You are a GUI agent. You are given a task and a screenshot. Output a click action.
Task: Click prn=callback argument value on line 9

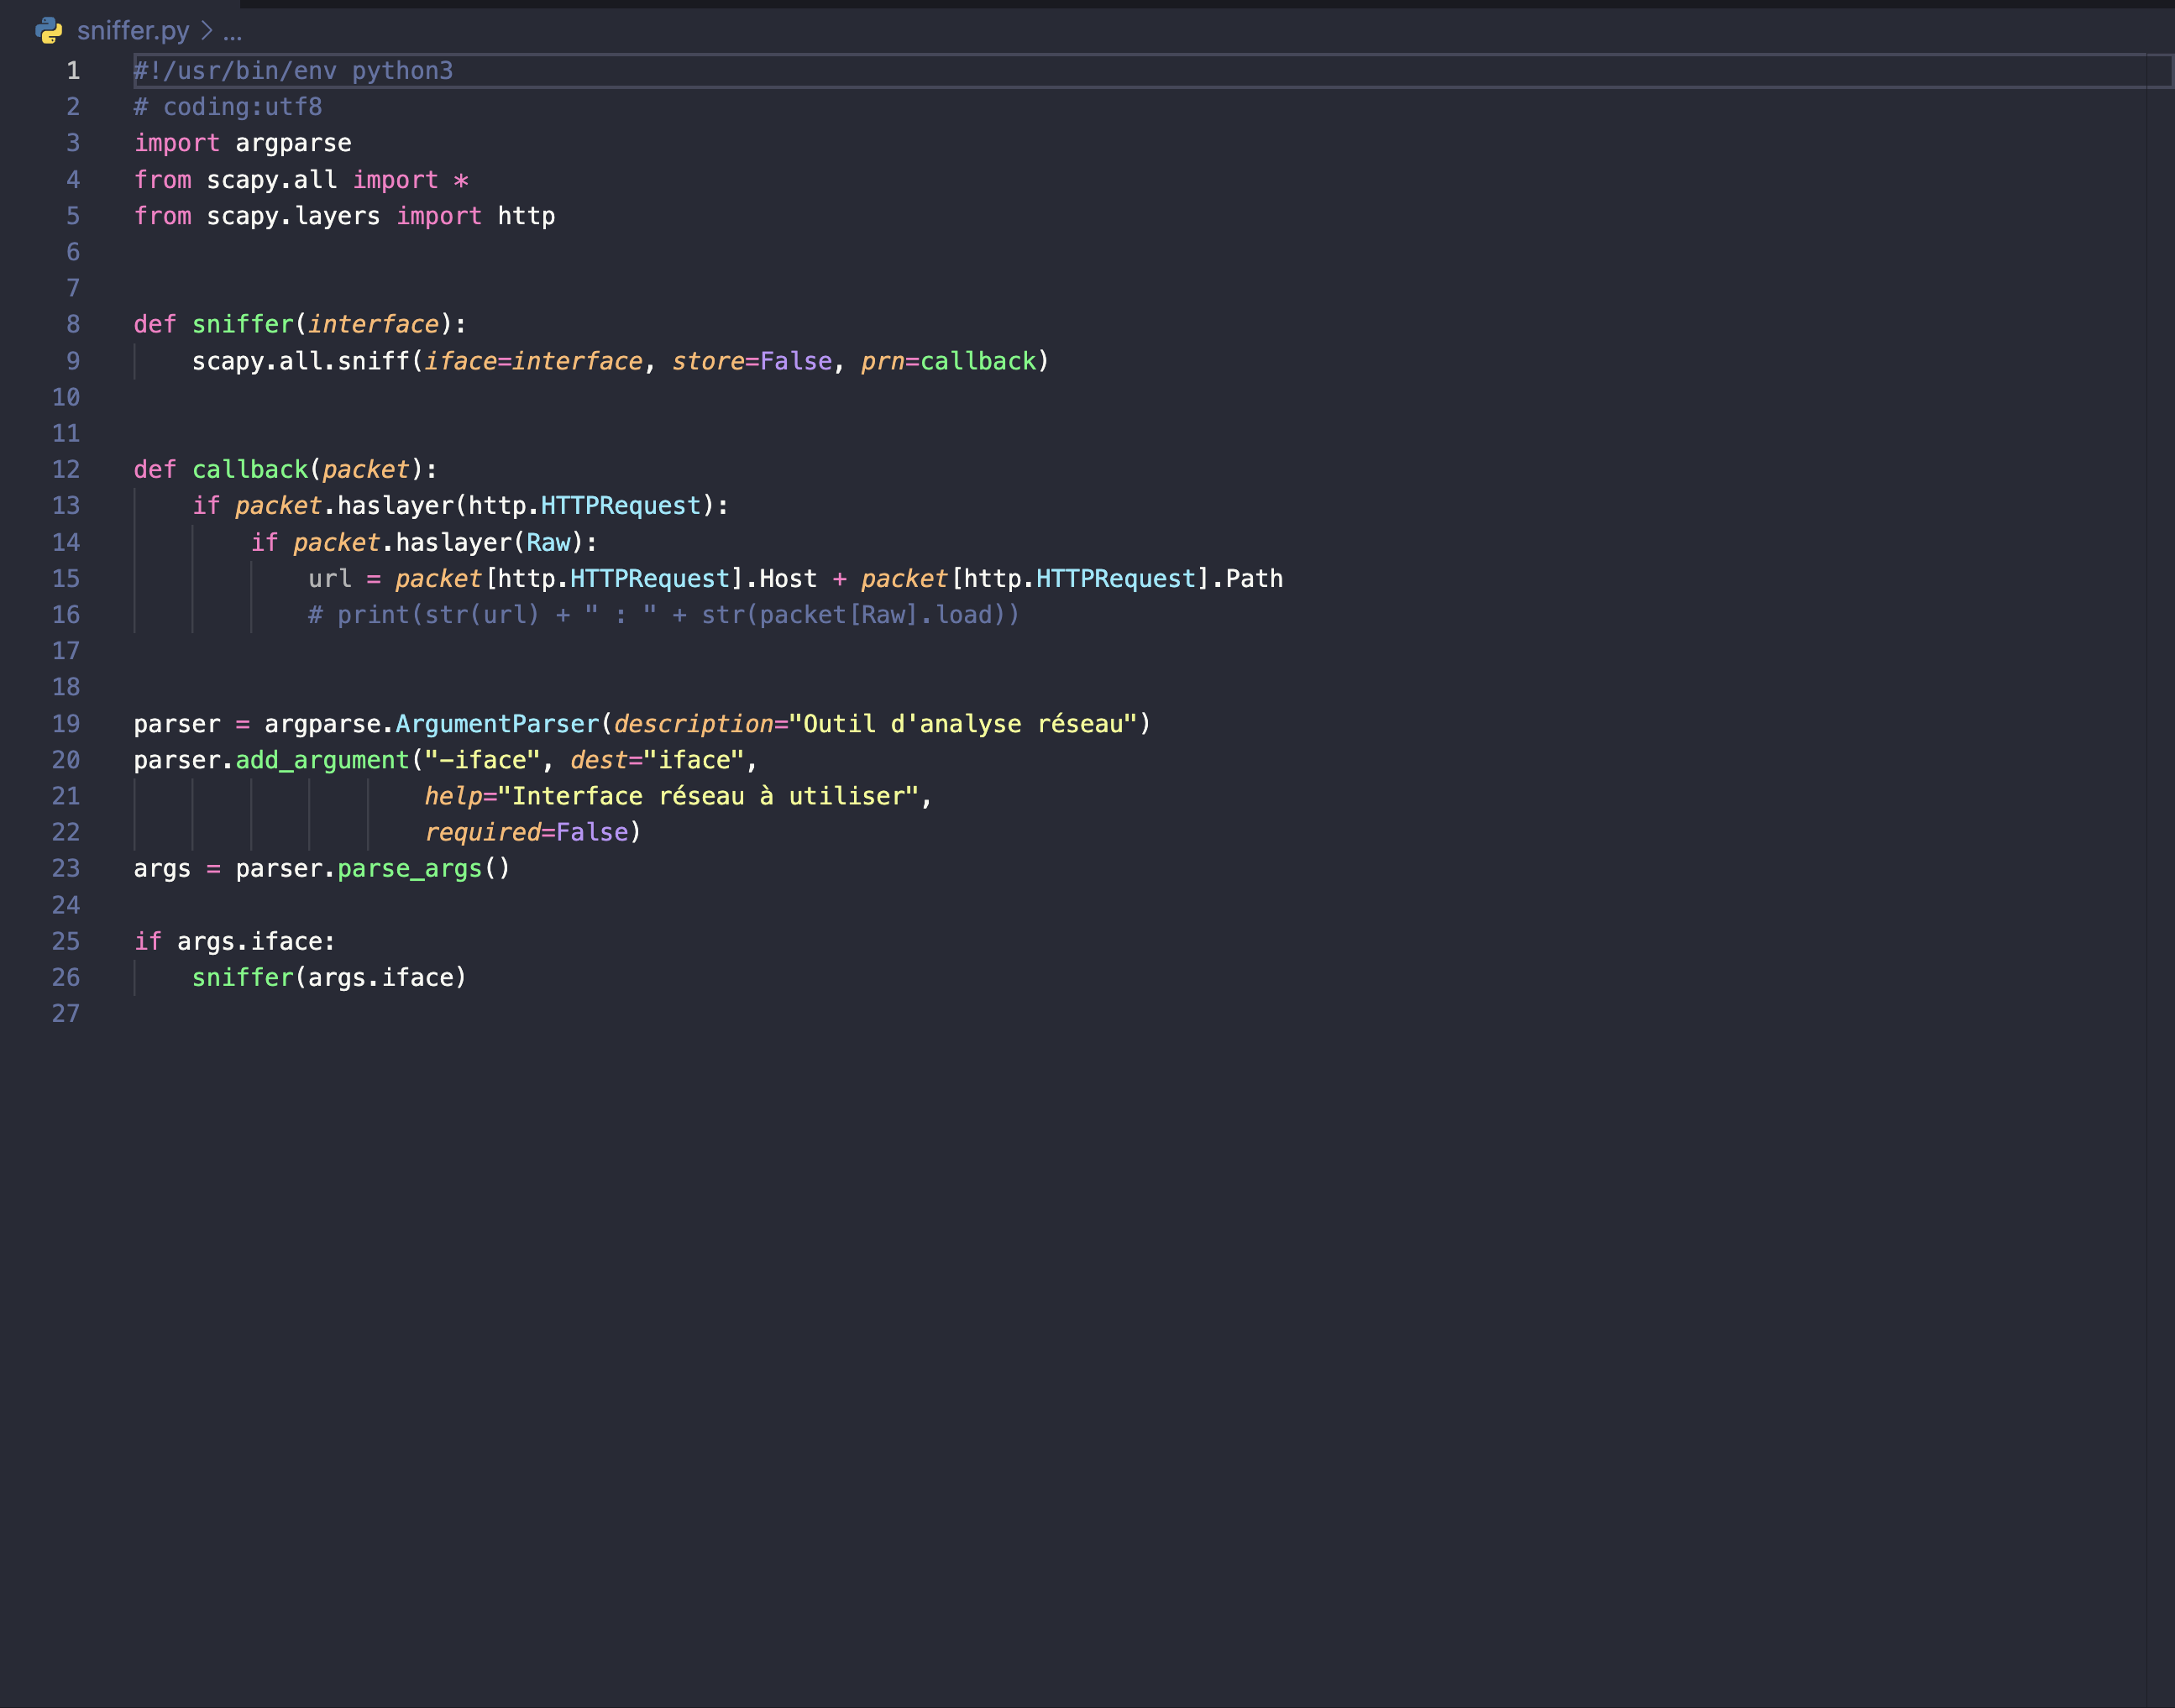click(x=978, y=362)
